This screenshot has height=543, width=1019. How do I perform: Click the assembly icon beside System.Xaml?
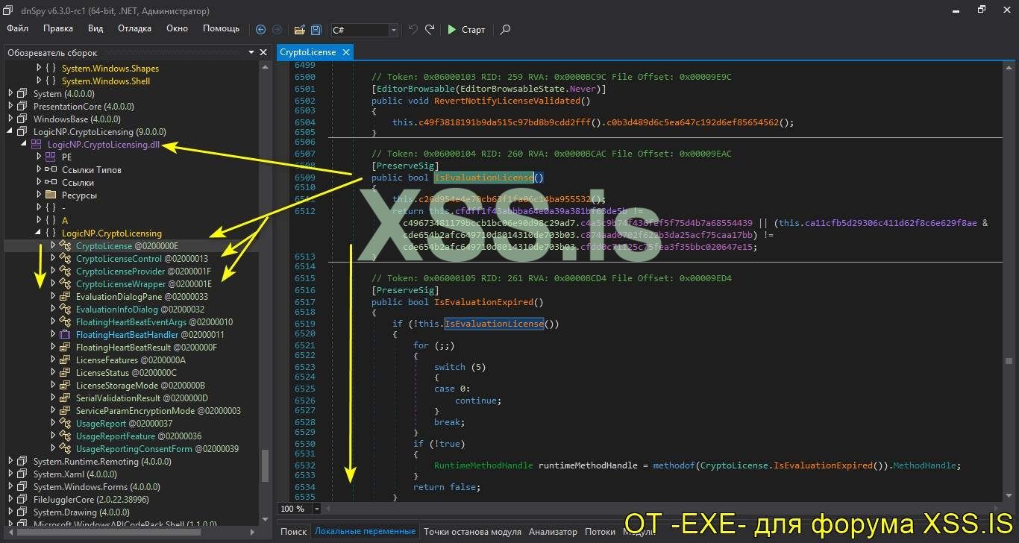(x=22, y=474)
